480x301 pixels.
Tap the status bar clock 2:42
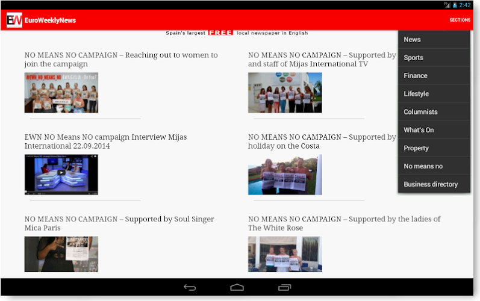point(465,5)
